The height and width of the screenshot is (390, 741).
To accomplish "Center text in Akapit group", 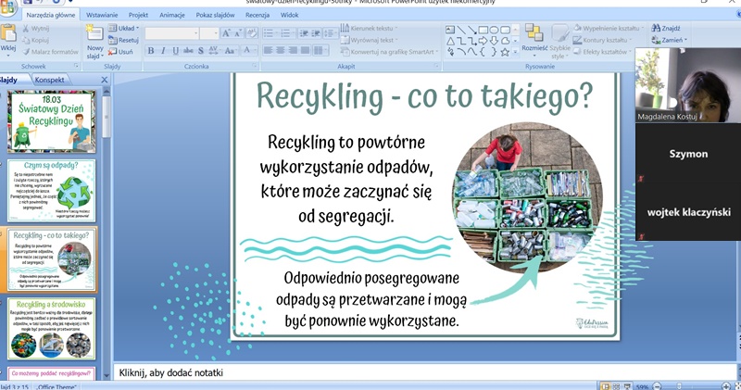I will [281, 50].
